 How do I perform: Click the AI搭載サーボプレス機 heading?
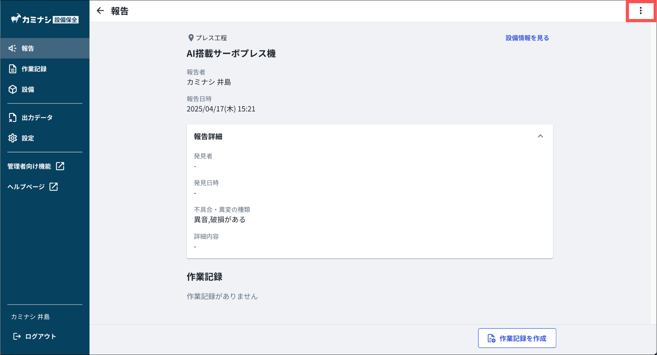[x=231, y=54]
